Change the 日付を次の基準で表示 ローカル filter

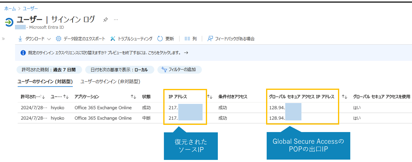tap(120, 70)
